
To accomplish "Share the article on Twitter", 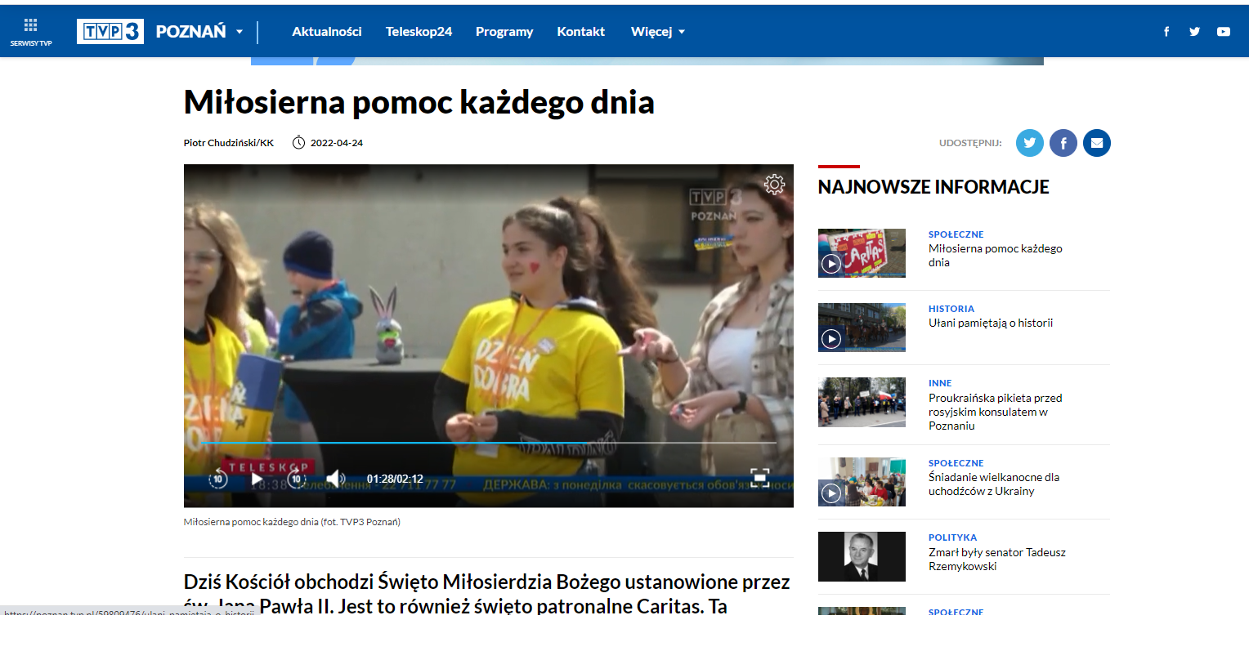I will coord(1030,143).
